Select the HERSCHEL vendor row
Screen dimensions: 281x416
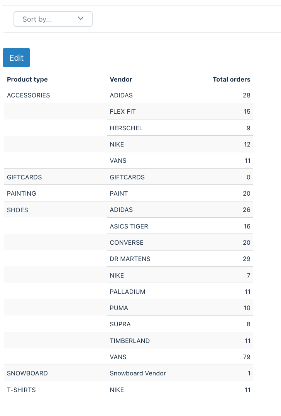(180, 128)
